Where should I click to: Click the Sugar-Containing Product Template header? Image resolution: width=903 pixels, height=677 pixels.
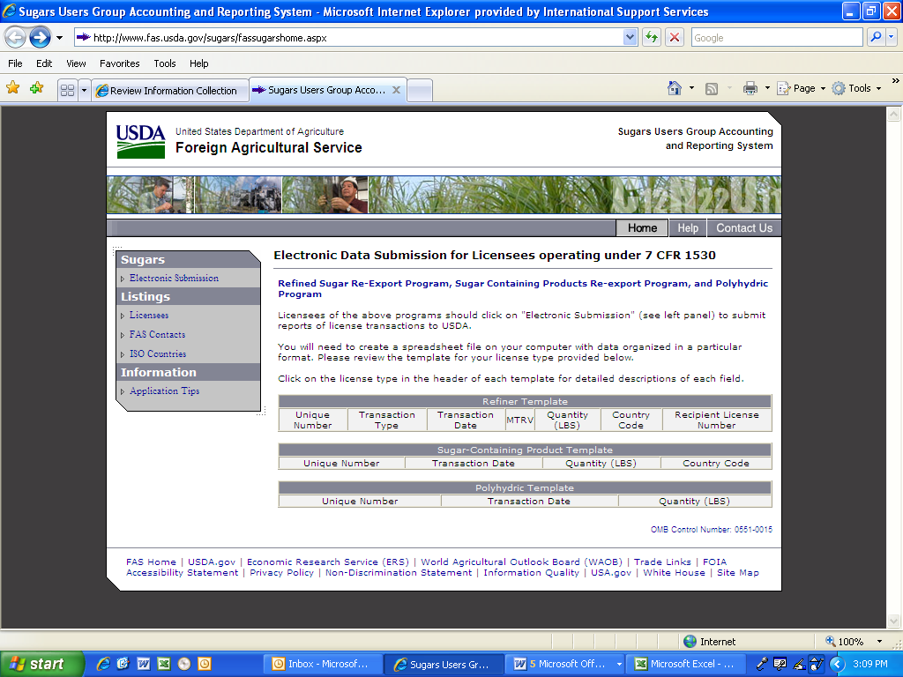tap(525, 450)
